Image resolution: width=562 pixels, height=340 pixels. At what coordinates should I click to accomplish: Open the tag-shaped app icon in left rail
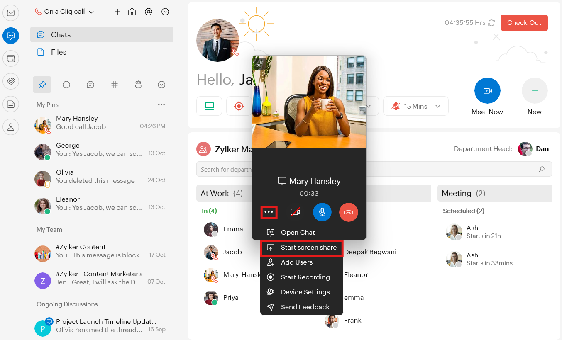click(x=11, y=81)
